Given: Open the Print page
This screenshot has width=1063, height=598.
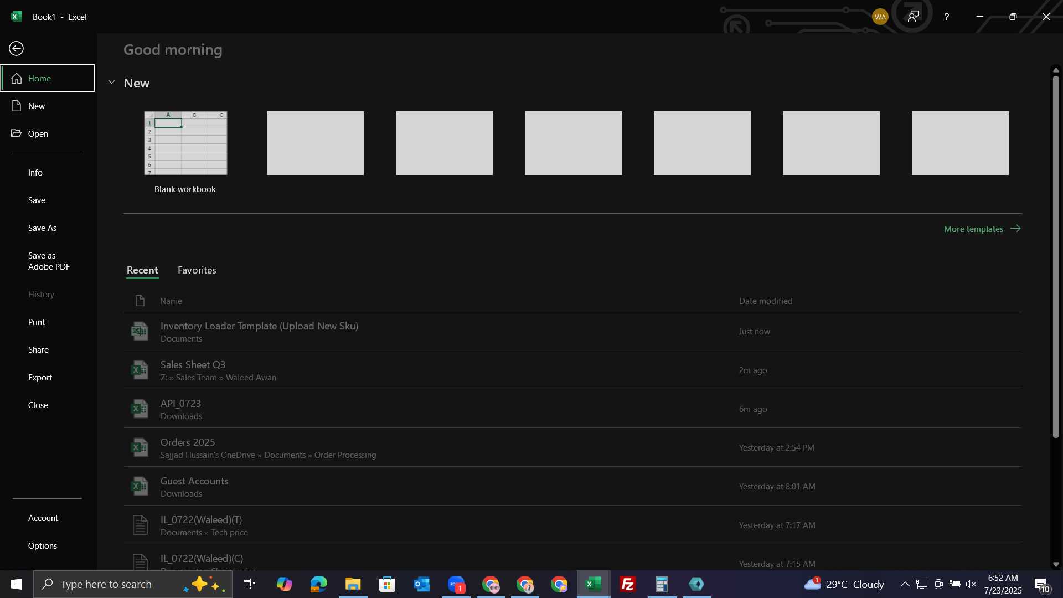Looking at the screenshot, I should pyautogui.click(x=48, y=322).
